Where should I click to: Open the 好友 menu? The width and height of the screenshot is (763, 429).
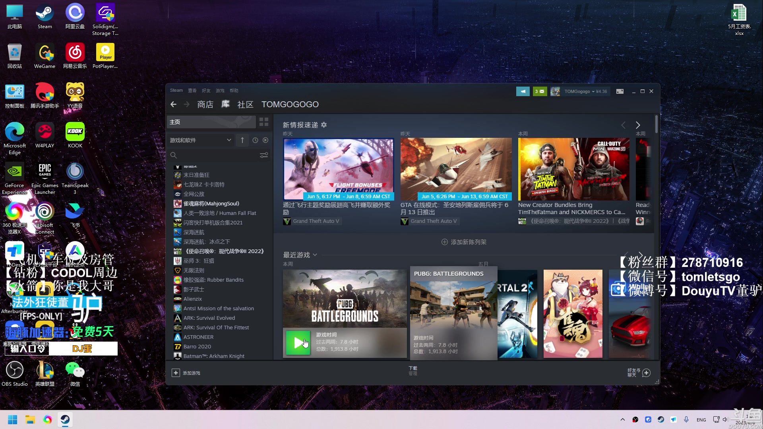pyautogui.click(x=206, y=91)
